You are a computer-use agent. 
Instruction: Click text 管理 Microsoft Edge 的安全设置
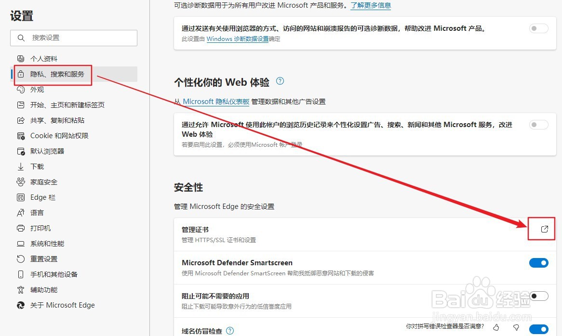pyautogui.click(x=224, y=207)
